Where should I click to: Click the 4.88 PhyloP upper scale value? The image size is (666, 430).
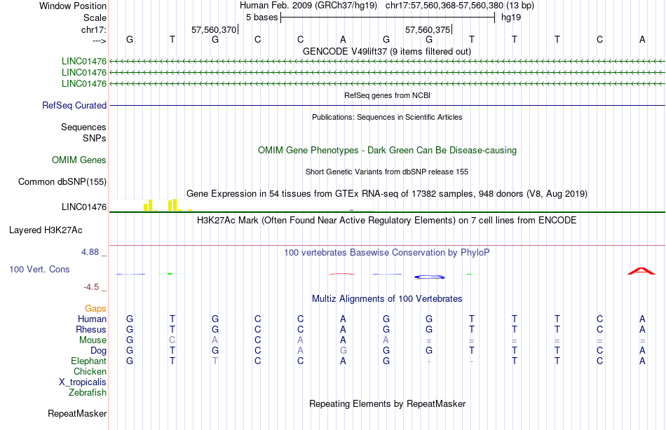(x=90, y=252)
